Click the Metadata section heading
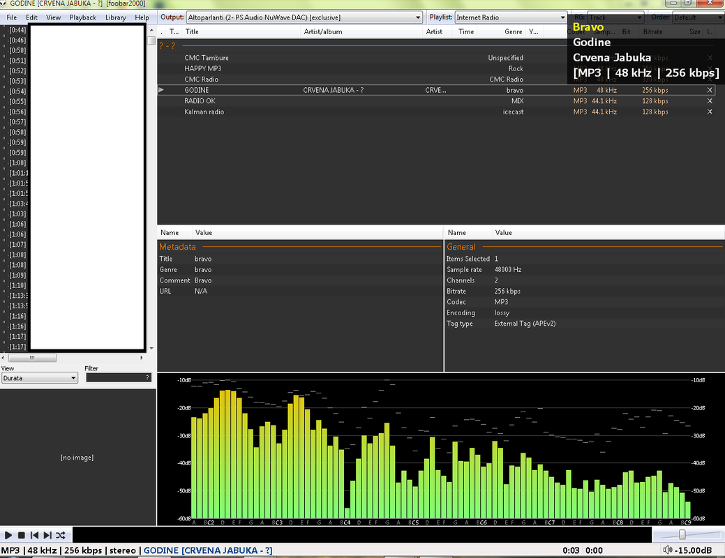Viewport: 725px width, 558px height. pos(177,247)
